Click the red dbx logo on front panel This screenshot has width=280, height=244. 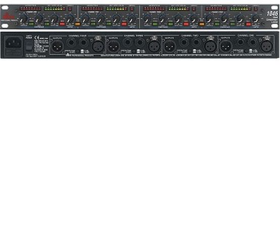click(8, 16)
